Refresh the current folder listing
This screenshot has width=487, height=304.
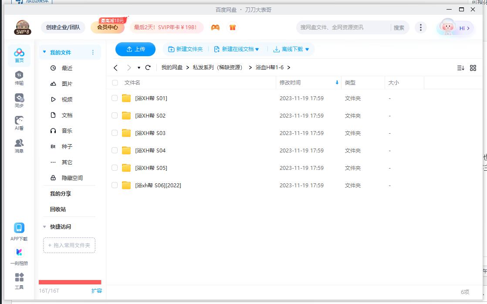point(148,68)
